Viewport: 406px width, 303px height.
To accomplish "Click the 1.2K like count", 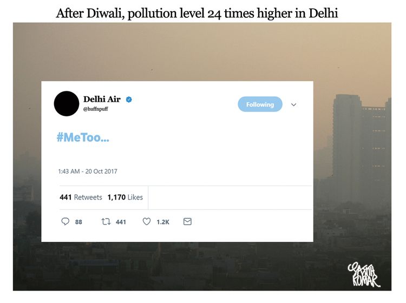I will [163, 222].
